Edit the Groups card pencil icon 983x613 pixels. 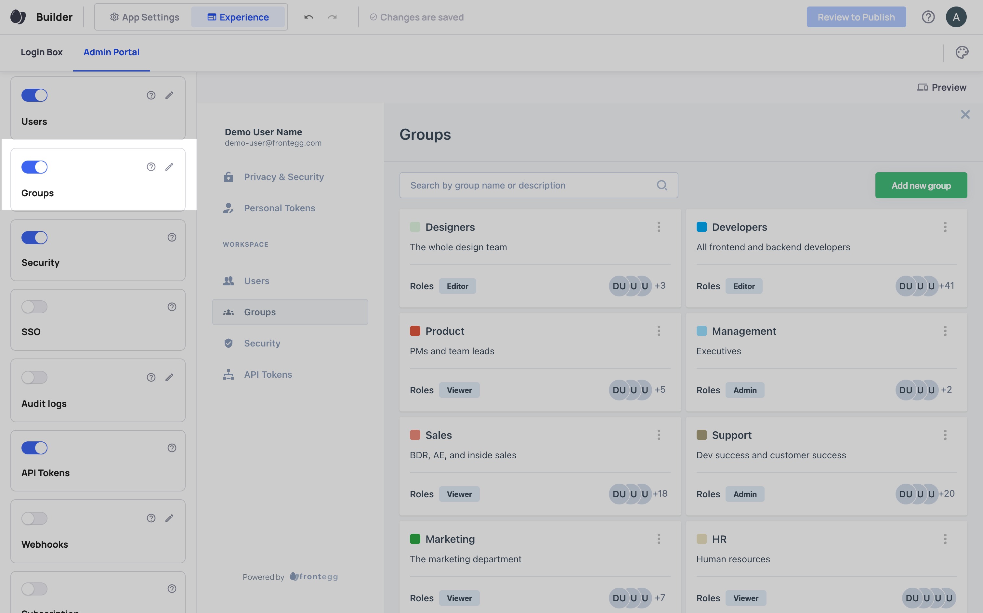169,167
